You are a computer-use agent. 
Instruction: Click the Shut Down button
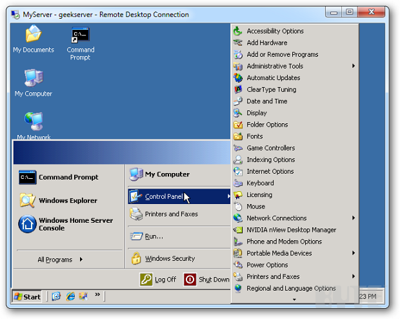tap(206, 280)
